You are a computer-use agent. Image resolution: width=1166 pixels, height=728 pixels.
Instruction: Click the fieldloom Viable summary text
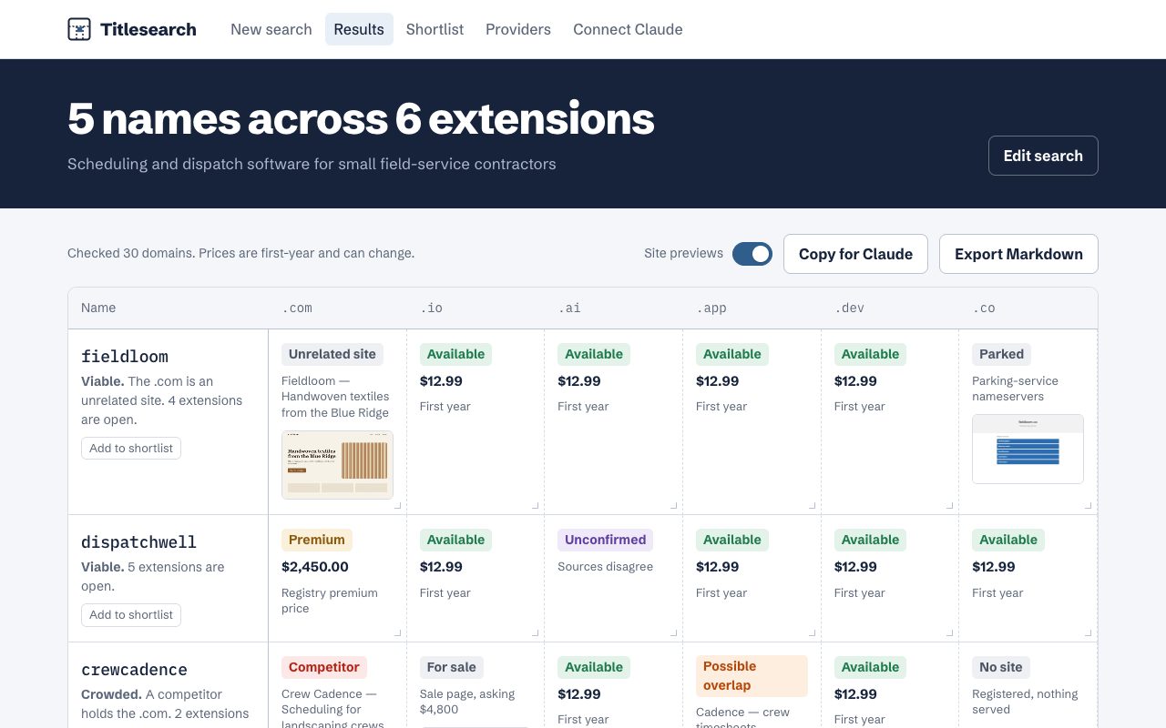(162, 400)
